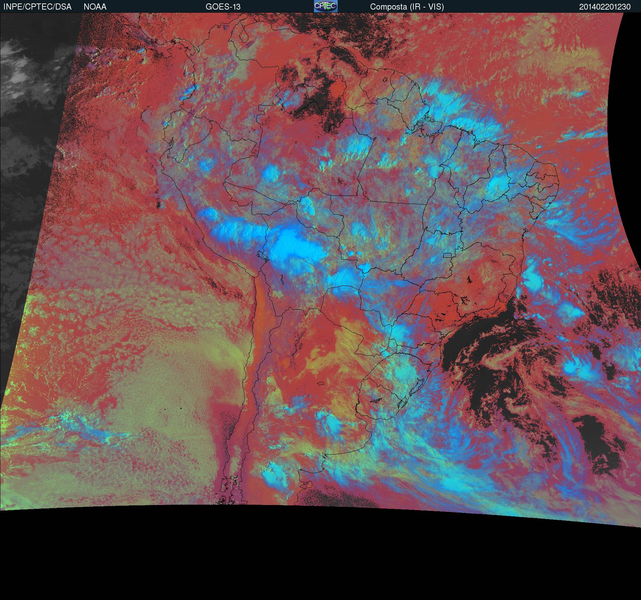Click the Composta (IR - VIS) title

point(407,7)
